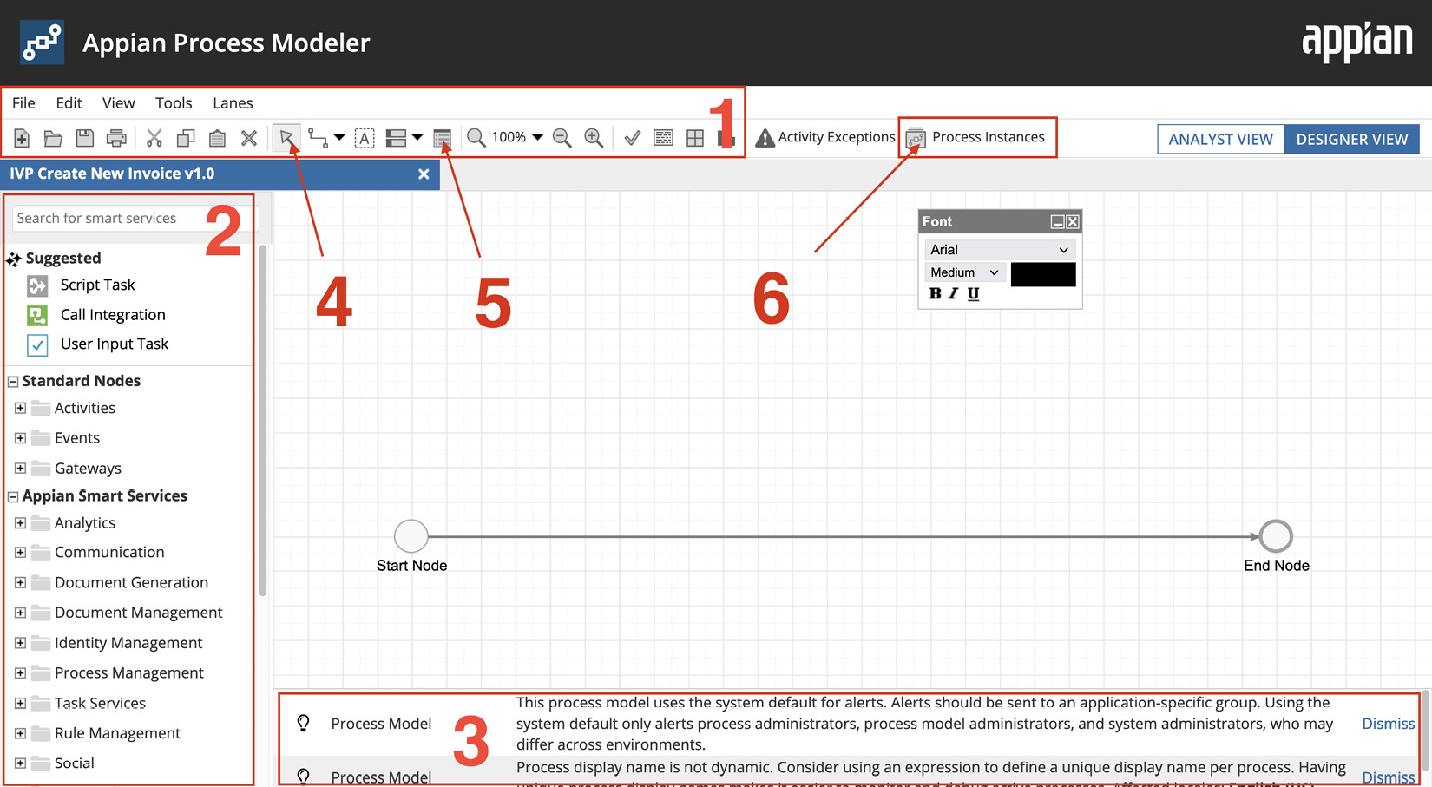
Task: Open the black font color swatch
Action: pyautogui.click(x=1043, y=274)
